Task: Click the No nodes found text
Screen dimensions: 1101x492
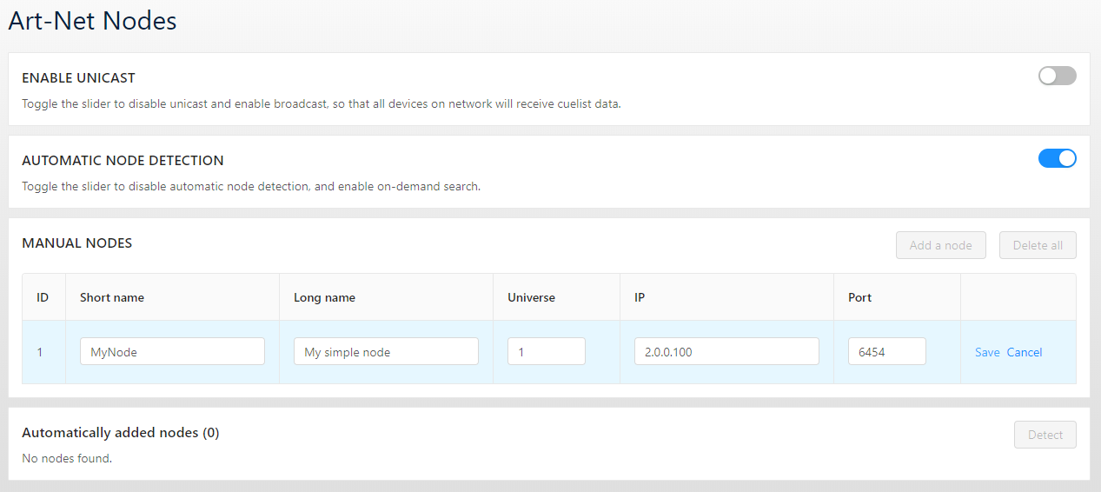Action: pyautogui.click(x=67, y=458)
